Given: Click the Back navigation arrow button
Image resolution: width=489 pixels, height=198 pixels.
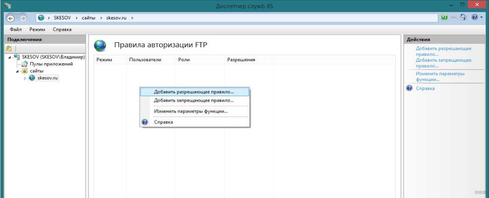Looking at the screenshot, I should click(x=11, y=18).
